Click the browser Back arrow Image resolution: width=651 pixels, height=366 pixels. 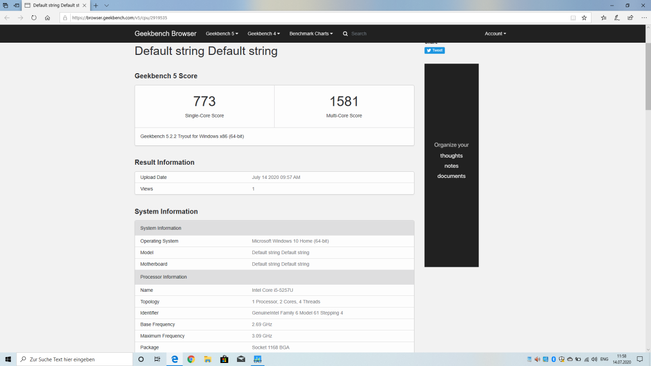7,17
